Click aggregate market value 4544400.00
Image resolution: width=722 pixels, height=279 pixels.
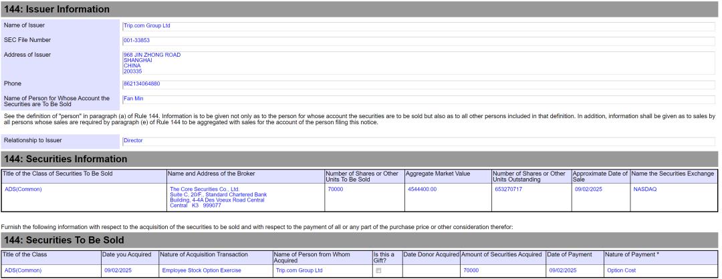422,190
